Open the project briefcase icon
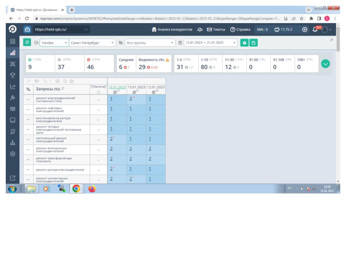 [27, 29]
